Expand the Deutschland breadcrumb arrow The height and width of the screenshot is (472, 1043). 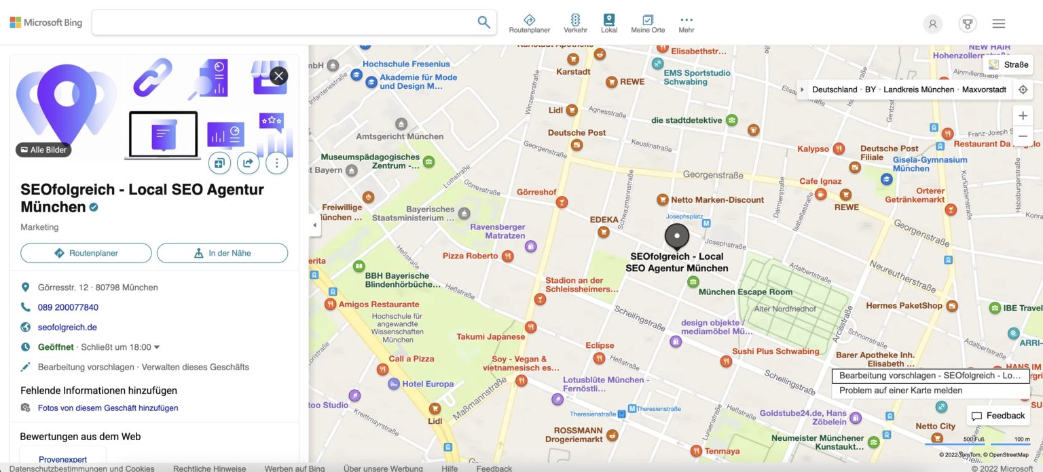coord(803,90)
